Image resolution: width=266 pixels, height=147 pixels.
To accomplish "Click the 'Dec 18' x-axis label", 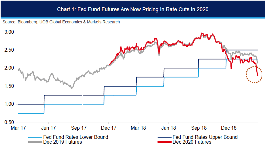I will 229,128.
